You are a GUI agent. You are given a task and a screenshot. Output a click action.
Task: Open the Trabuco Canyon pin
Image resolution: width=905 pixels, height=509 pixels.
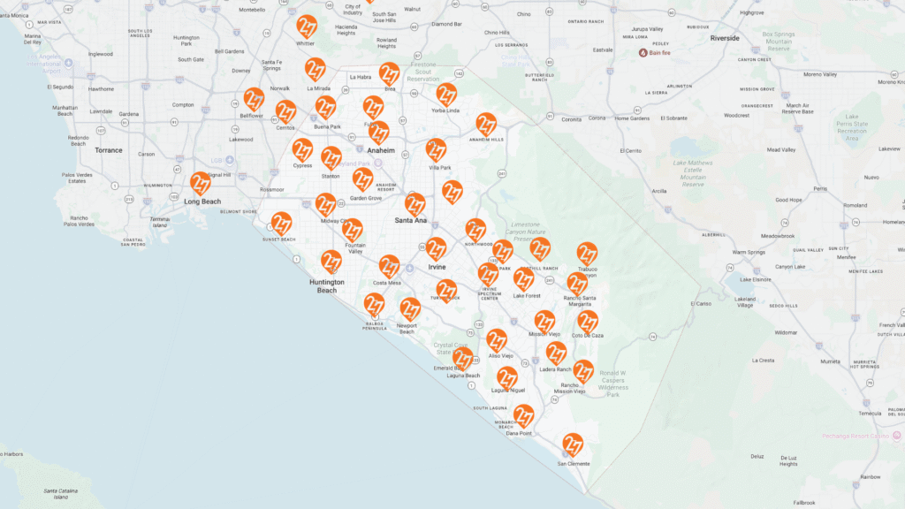click(x=587, y=254)
